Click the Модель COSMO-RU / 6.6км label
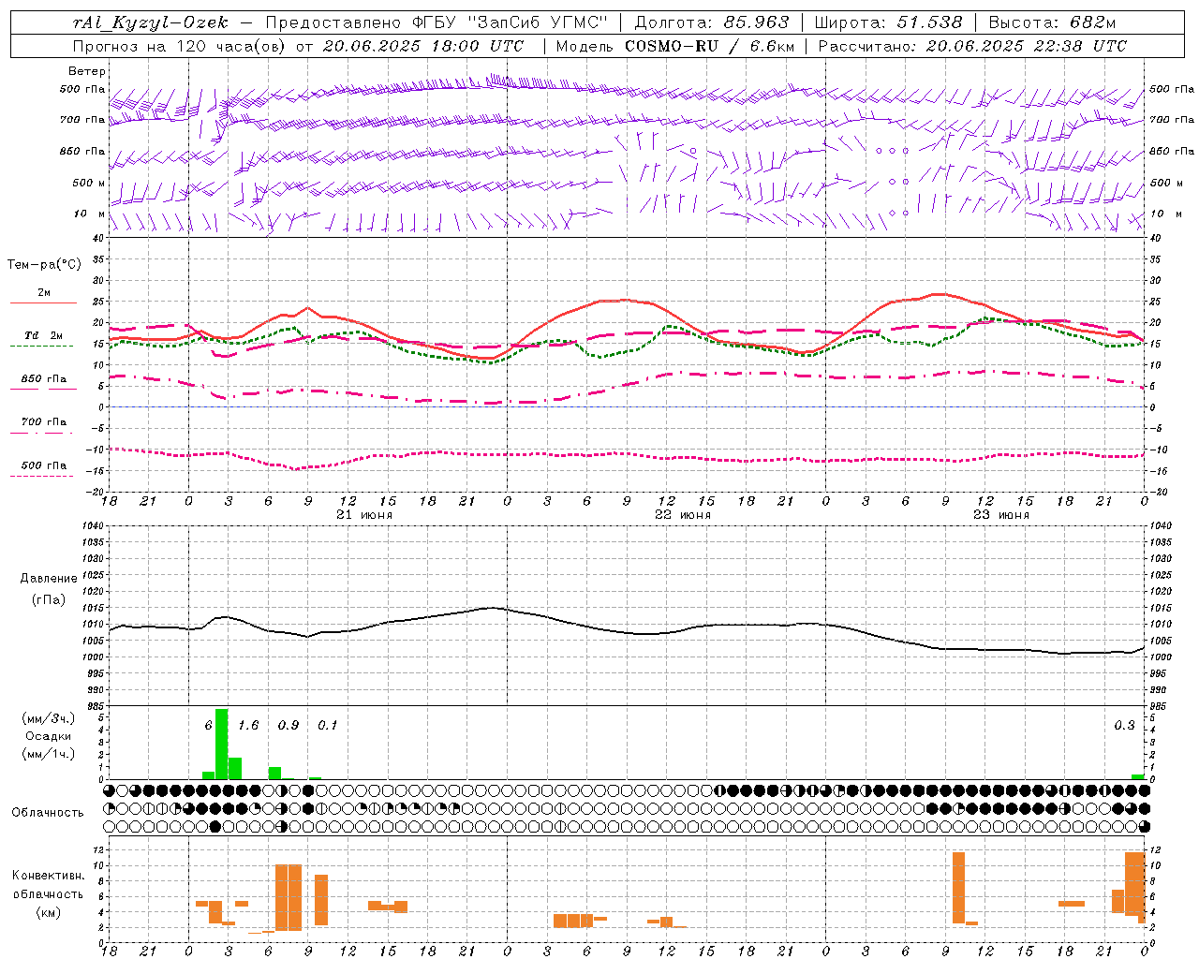 [674, 46]
